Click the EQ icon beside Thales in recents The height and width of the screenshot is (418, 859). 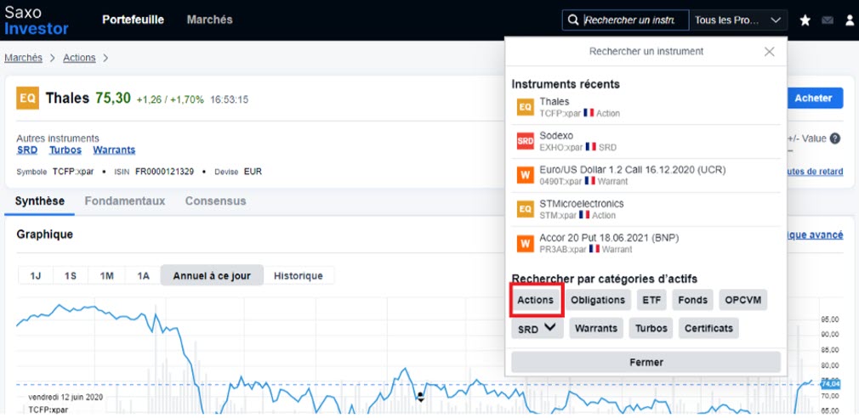[x=525, y=107]
